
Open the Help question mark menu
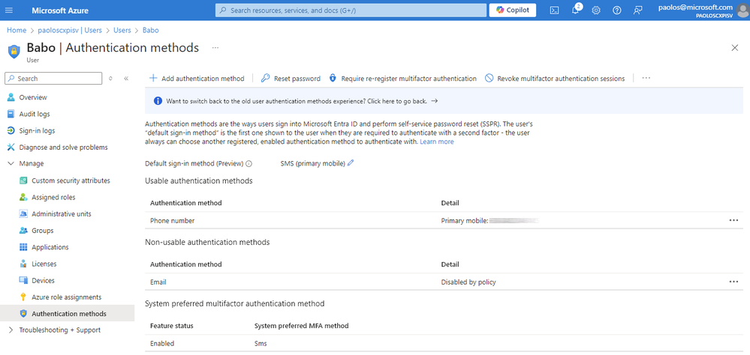click(x=617, y=10)
